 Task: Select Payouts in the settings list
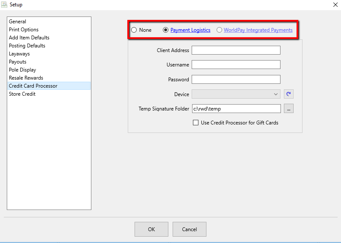(49, 62)
